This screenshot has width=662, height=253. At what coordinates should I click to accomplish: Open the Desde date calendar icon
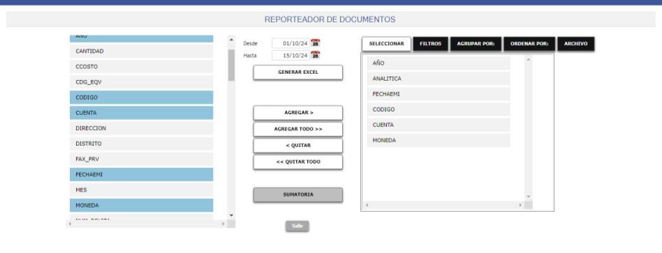point(316,43)
